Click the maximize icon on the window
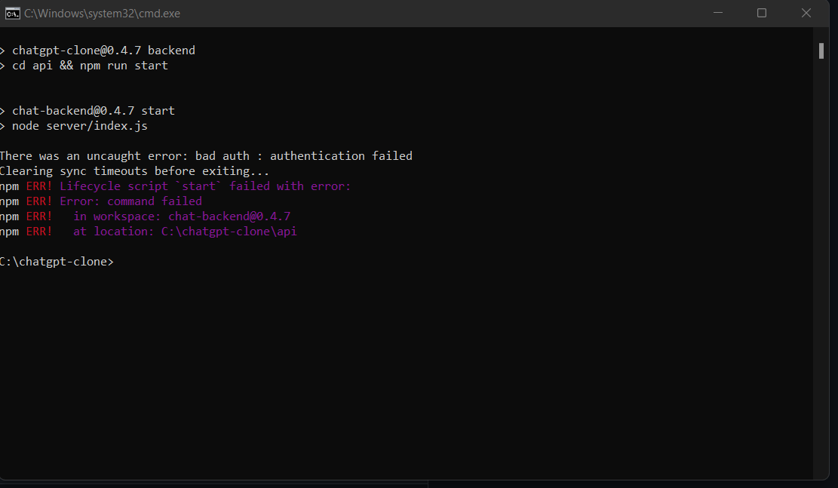 761,13
